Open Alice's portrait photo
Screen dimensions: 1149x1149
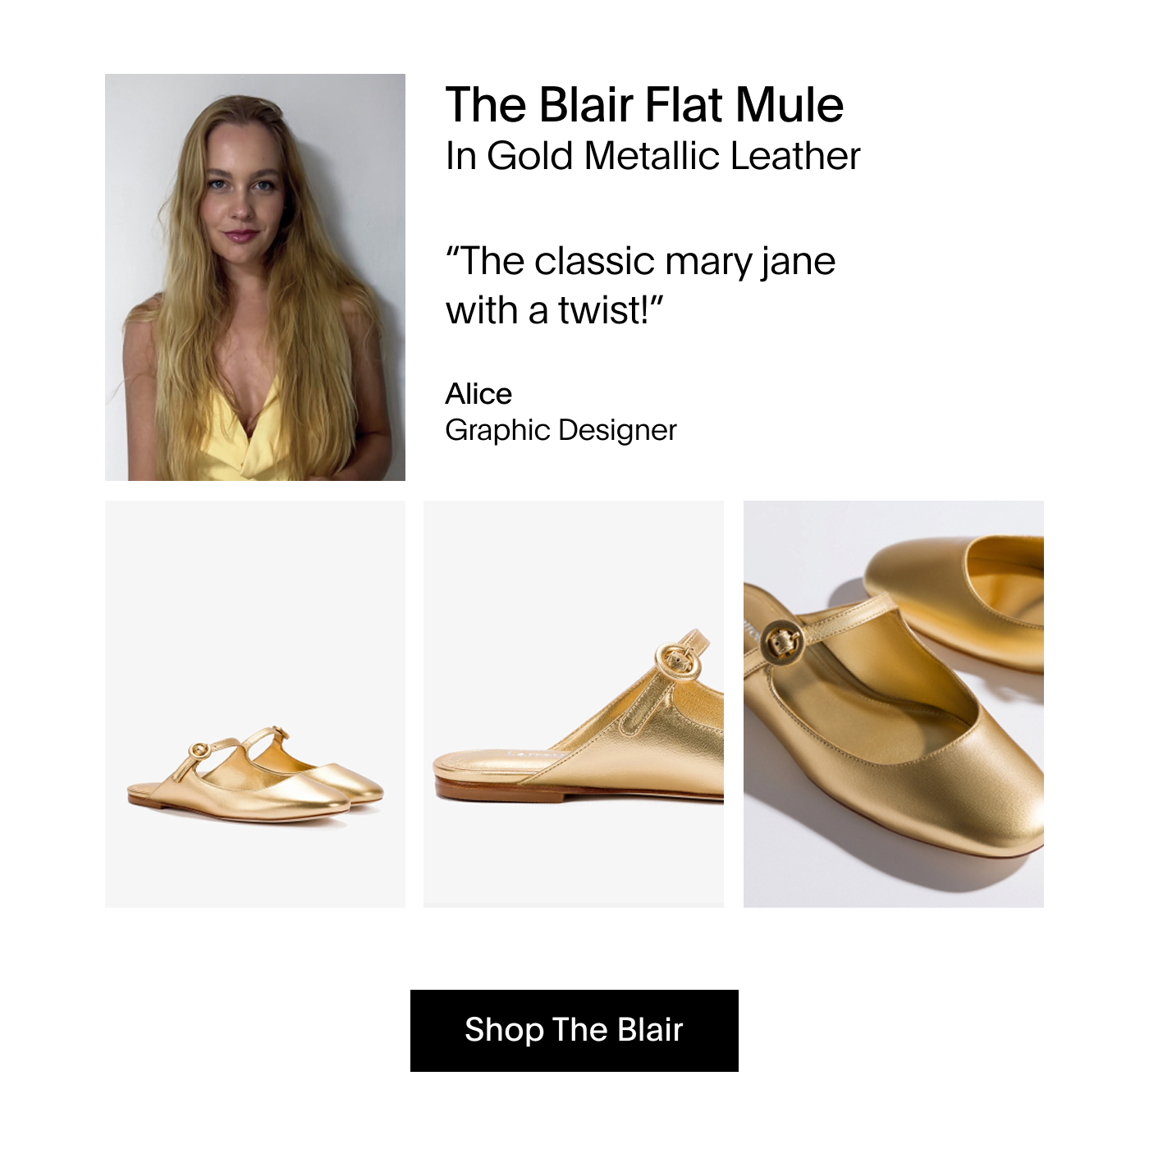[255, 277]
